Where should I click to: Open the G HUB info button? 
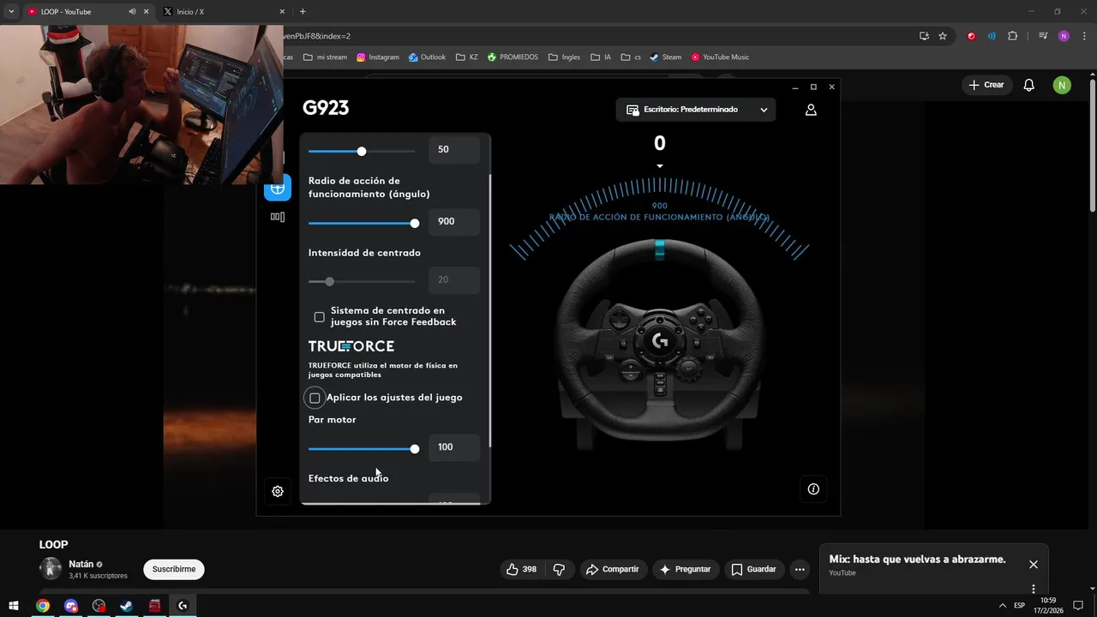[813, 488]
